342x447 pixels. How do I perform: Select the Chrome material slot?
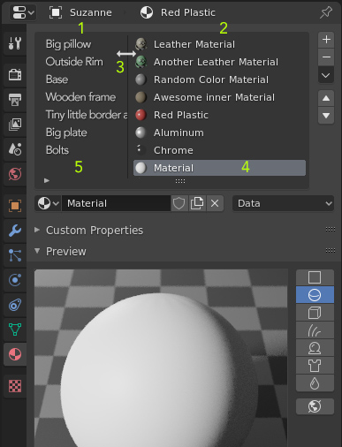(x=219, y=150)
